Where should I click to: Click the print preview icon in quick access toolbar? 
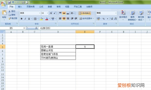tap(27, 2)
